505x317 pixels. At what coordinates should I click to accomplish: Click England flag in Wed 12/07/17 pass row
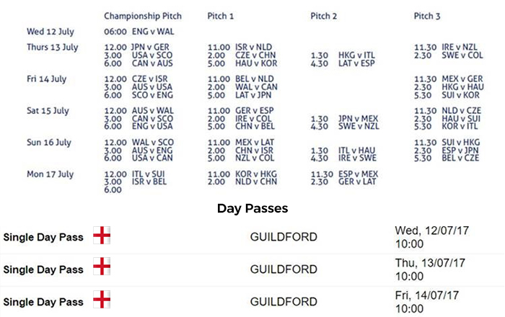[102, 236]
